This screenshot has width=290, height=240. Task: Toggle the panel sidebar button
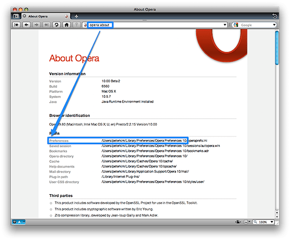click(x=16, y=16)
